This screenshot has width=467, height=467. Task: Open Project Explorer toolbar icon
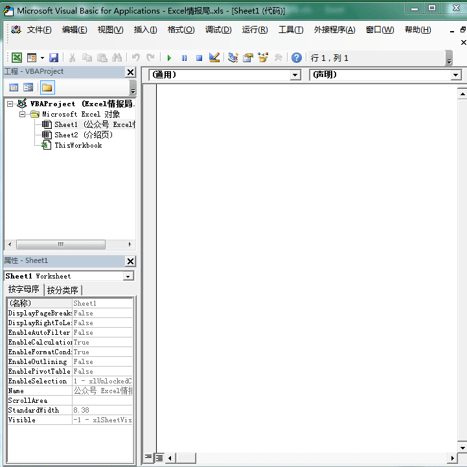point(233,58)
